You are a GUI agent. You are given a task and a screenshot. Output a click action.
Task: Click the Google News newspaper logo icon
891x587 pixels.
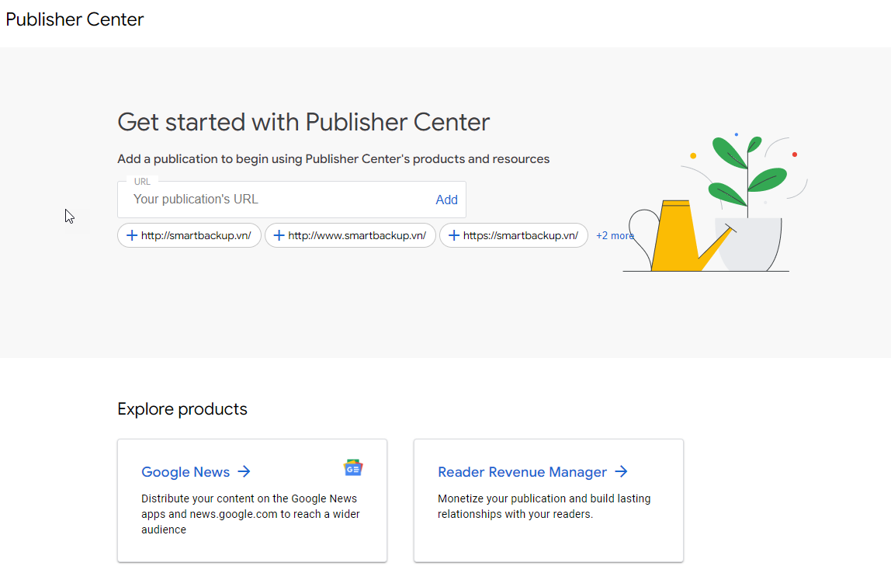(354, 467)
